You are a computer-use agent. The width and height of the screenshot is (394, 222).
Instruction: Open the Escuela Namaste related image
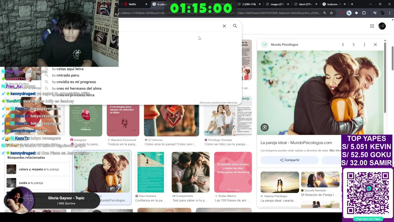tap(320, 179)
